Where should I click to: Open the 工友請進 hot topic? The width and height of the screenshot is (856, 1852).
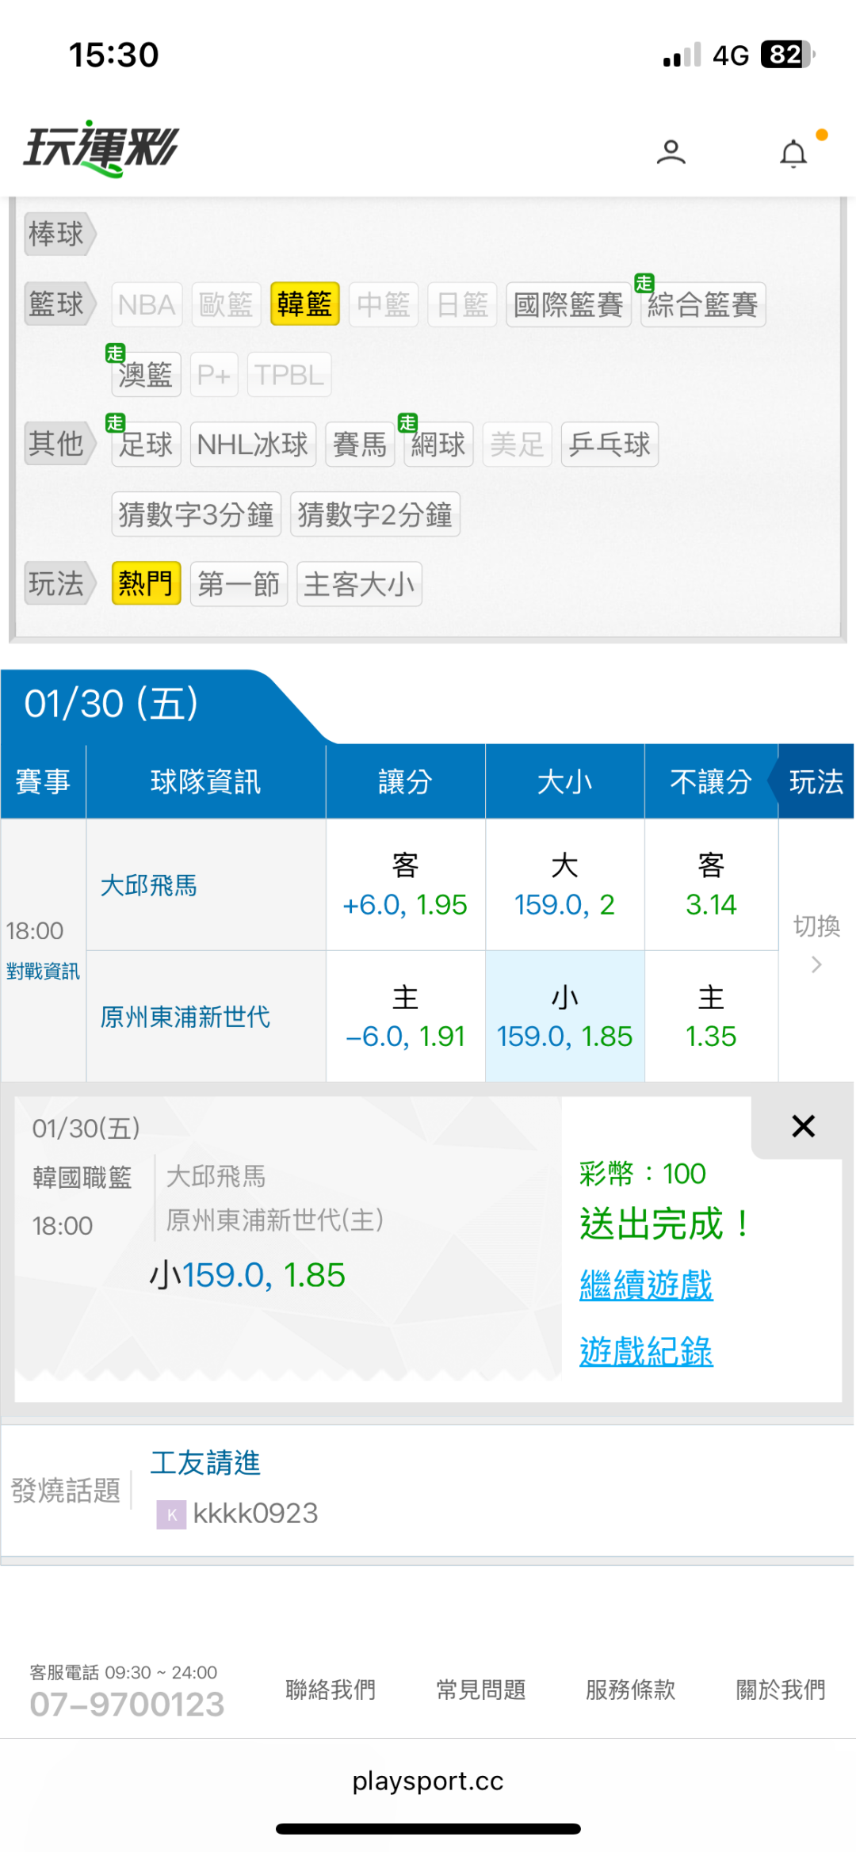[x=205, y=1463]
